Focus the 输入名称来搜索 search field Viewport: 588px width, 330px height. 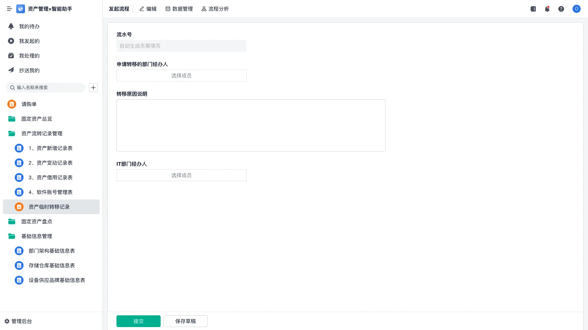(46, 88)
